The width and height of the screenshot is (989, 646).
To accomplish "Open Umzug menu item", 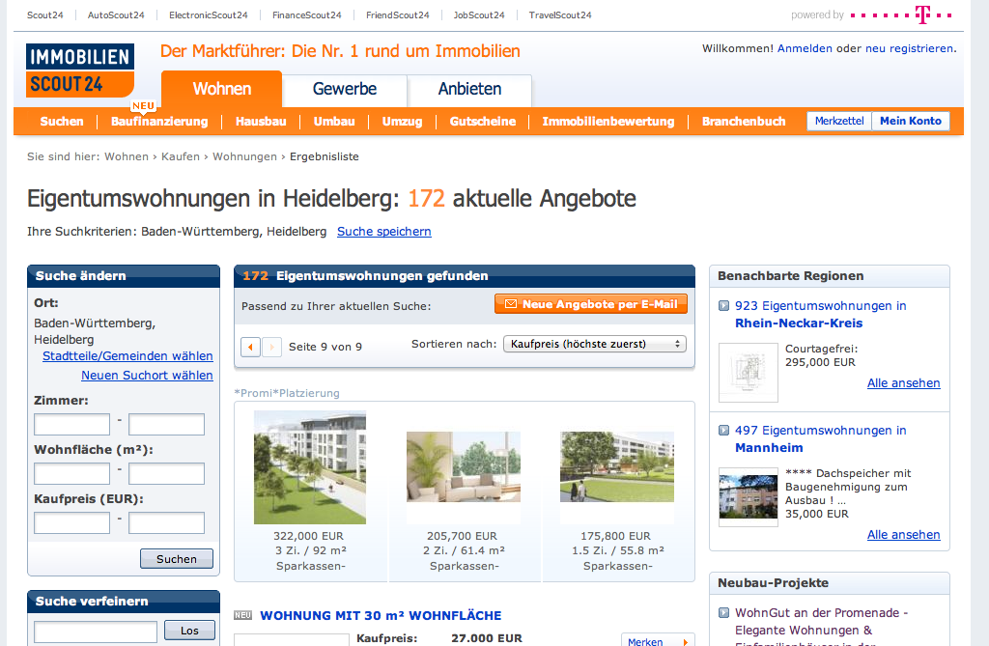I will tap(403, 121).
